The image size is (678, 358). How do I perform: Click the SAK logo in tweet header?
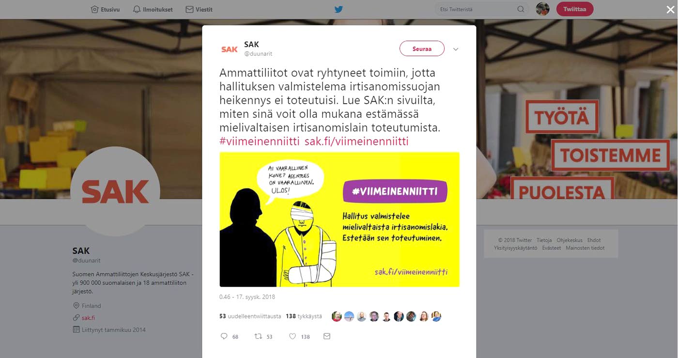pyautogui.click(x=229, y=49)
